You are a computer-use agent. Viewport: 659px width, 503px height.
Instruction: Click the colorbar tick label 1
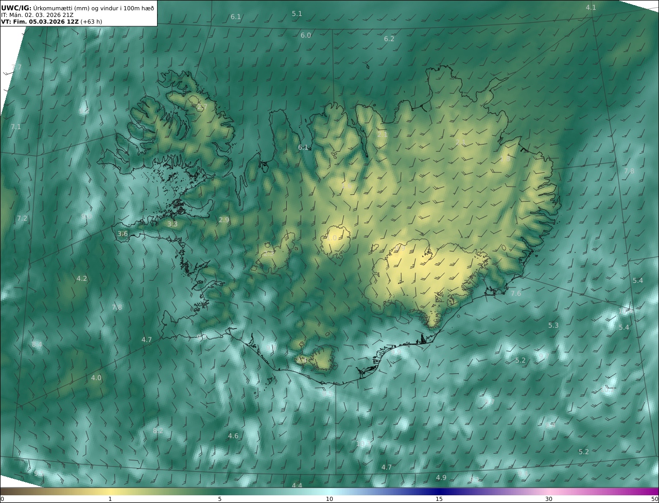110,499
